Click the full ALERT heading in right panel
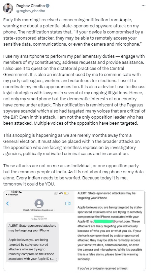153x275 pixels. 106,196
